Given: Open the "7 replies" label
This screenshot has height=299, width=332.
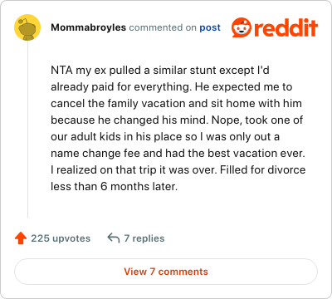Looking at the screenshot, I should (x=144, y=238).
